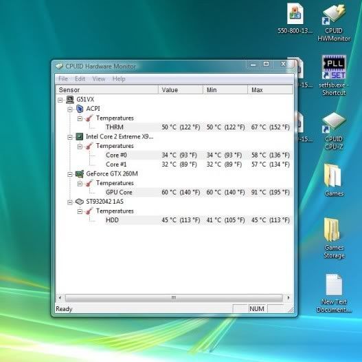362x362 pixels.
Task: Click the Ready status bar text
Action: coord(64,309)
